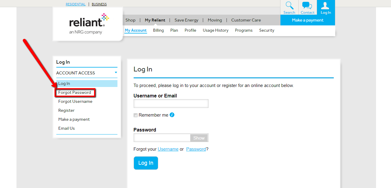Open the Save Energy menu

click(186, 20)
